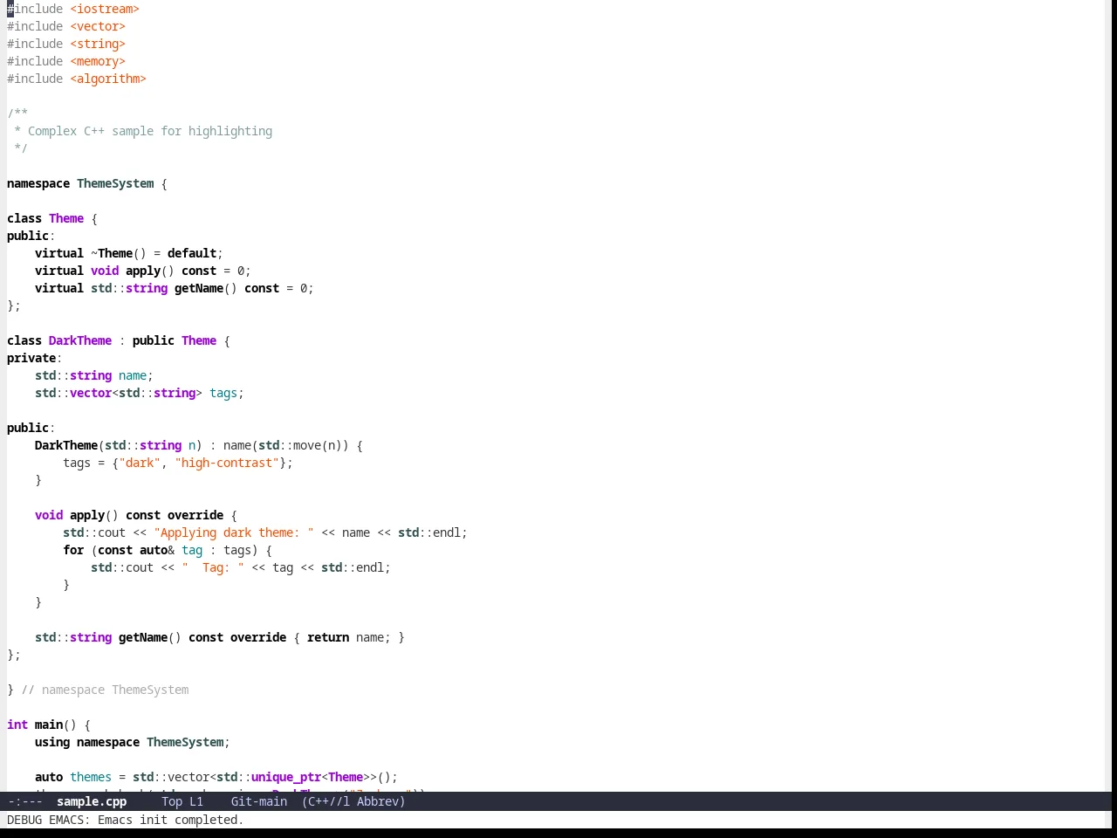Click the comment 'Complex C++ sample for highlighting'
1117x838 pixels.
tap(150, 131)
